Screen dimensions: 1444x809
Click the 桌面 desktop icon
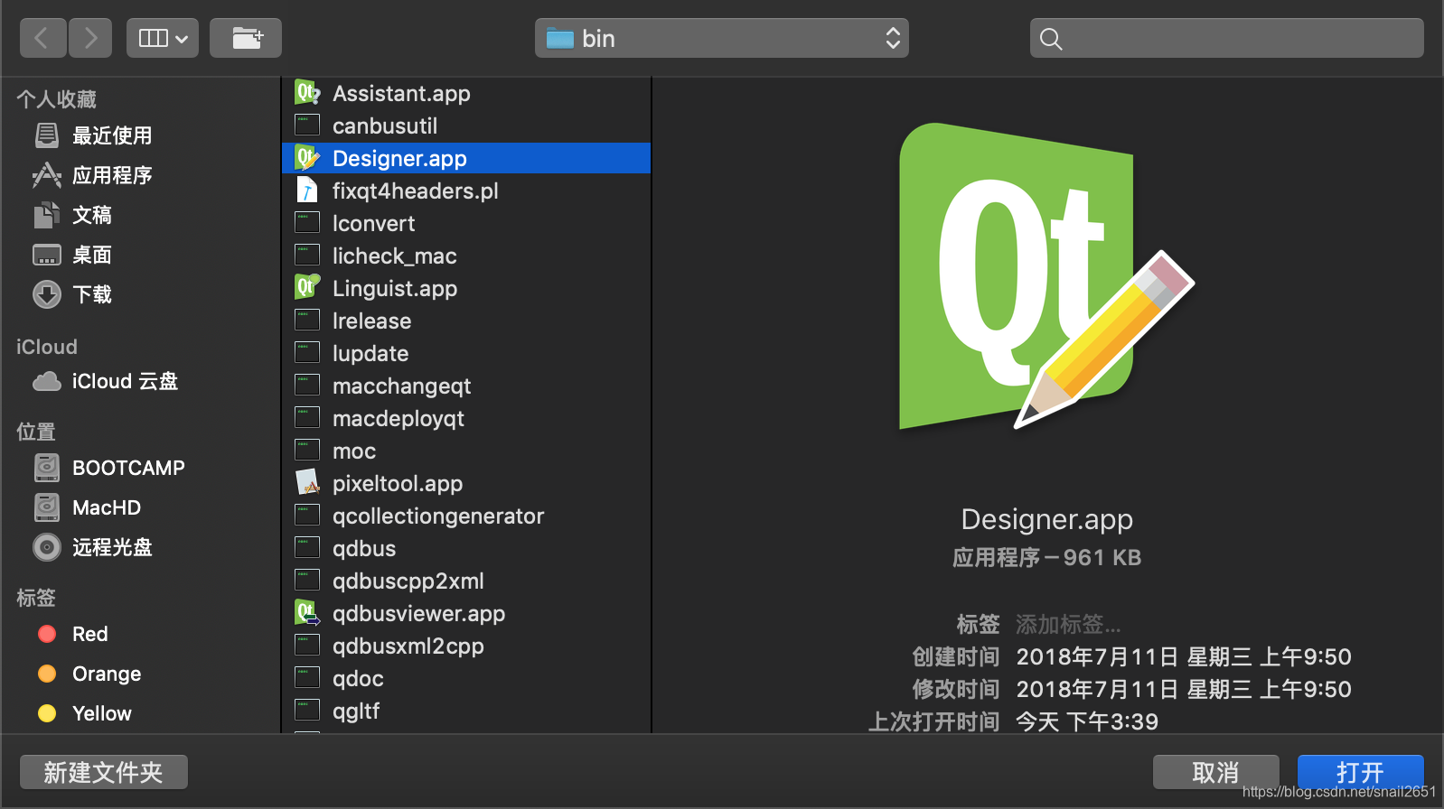pos(47,255)
